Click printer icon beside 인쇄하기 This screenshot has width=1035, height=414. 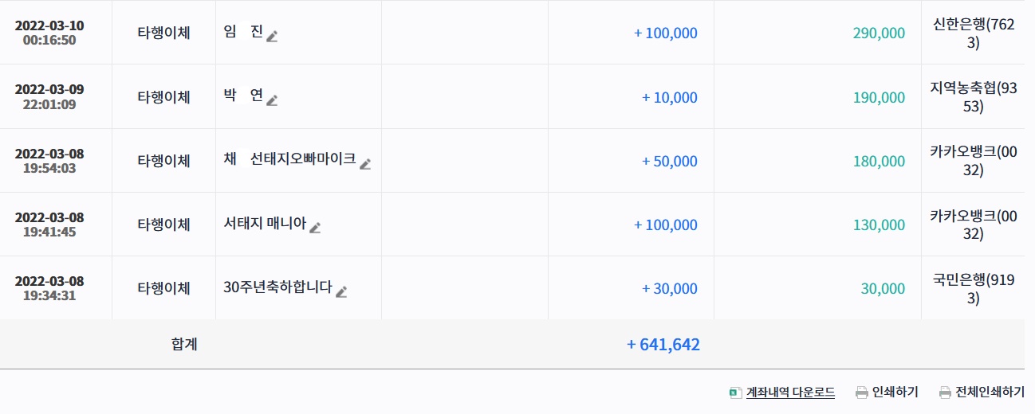tap(861, 393)
